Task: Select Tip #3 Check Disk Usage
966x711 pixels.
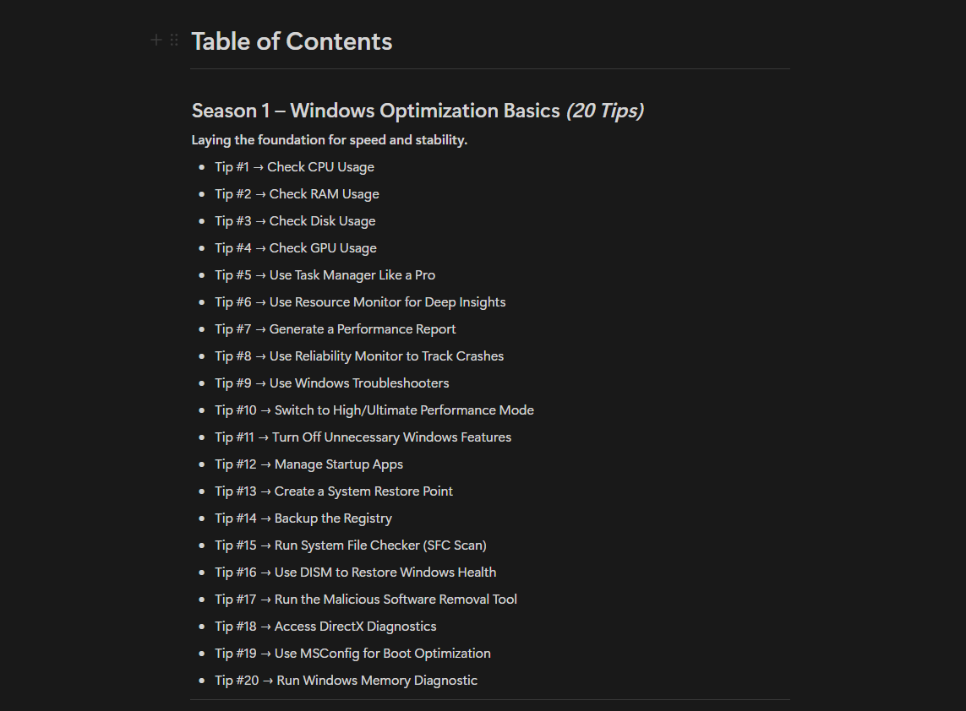Action: (295, 221)
